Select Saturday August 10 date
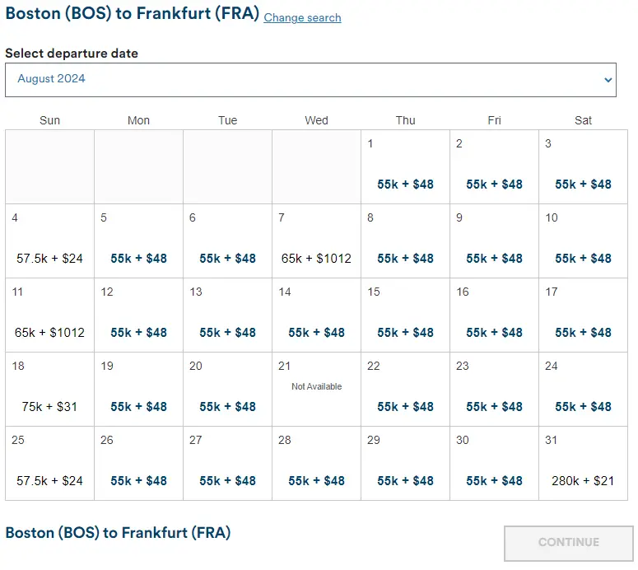638x570 pixels. coord(583,258)
